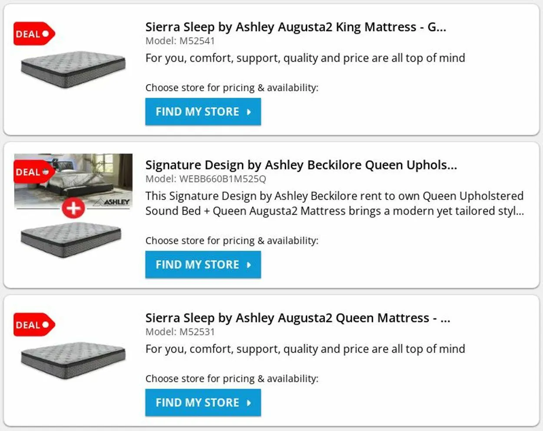Image resolution: width=543 pixels, height=431 pixels.
Task: Open Sierra Sleep Augusta2 King Mattress title
Action: click(295, 27)
